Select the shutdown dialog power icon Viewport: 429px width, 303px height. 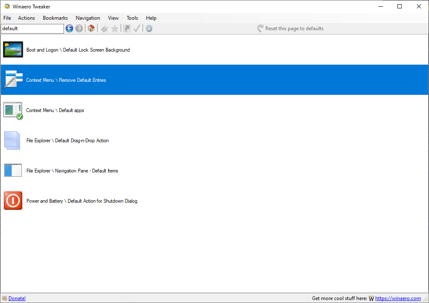(13, 201)
